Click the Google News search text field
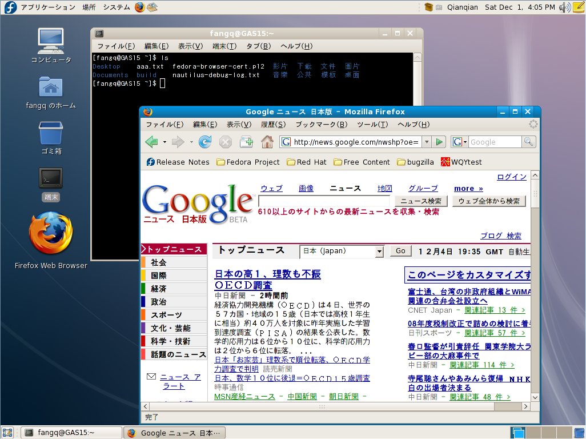This screenshot has height=439, width=586. tap(324, 201)
